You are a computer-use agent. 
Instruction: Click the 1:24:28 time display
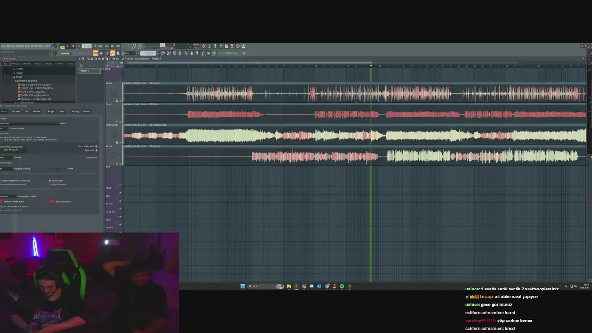[x=135, y=46]
